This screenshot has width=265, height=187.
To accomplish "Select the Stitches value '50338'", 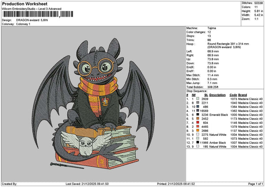I will [x=258, y=3].
